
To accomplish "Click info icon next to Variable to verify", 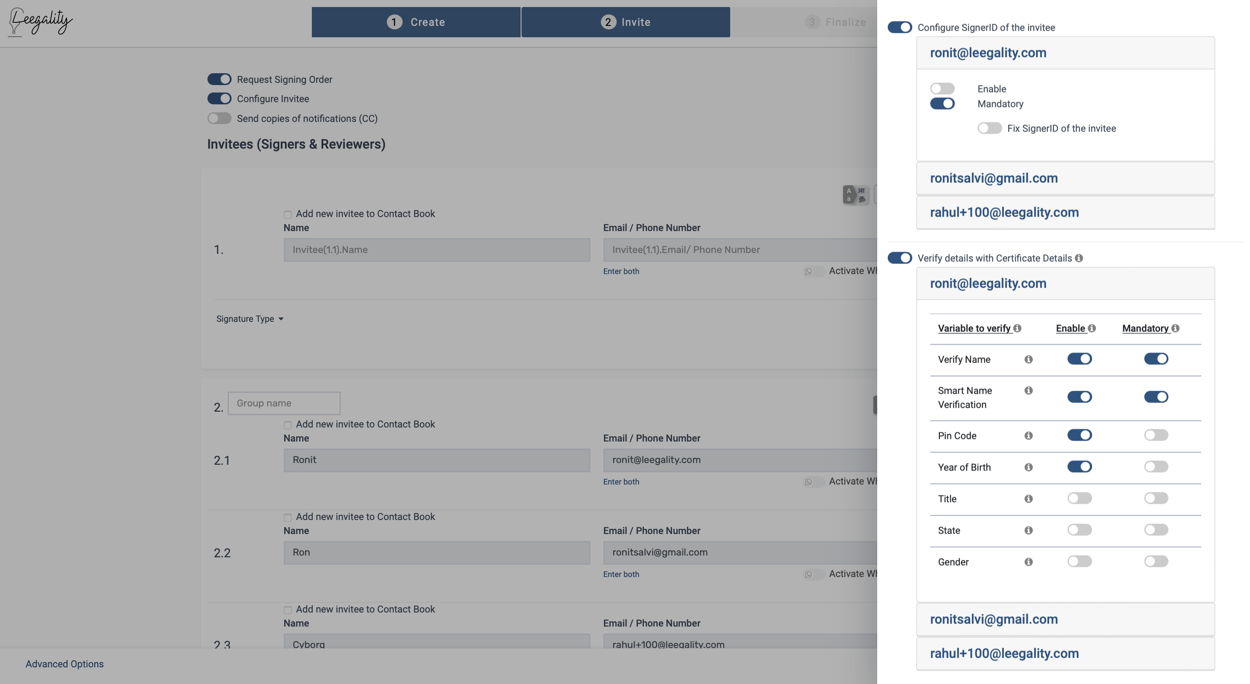I will click(1018, 328).
